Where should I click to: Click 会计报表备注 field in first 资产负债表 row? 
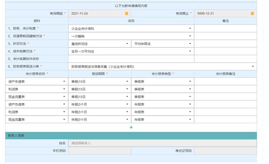(225, 82)
